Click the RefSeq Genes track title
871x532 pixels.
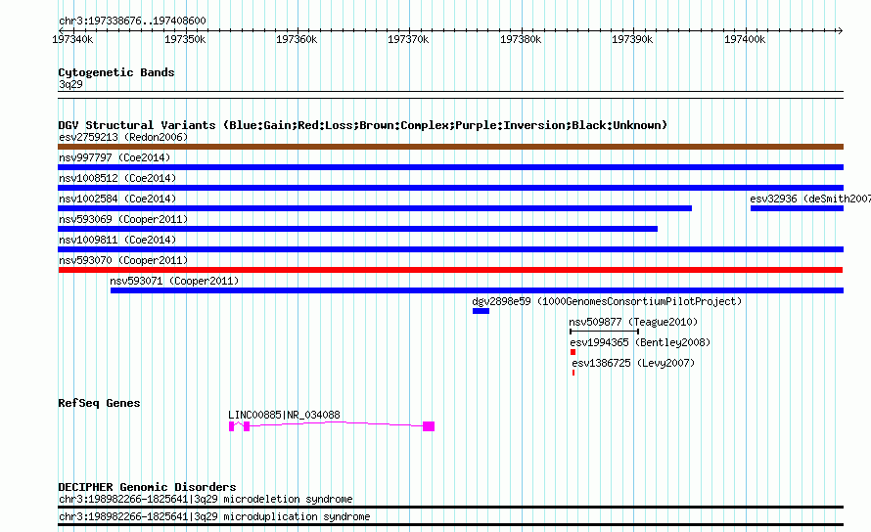[x=99, y=403]
